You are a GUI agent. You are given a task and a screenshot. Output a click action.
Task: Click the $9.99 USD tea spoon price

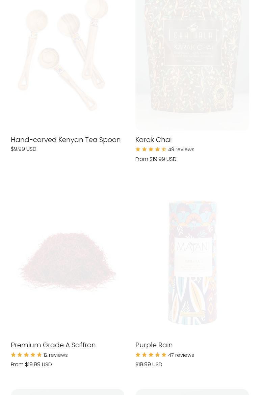[23, 149]
